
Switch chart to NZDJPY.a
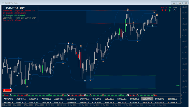click(122, 102)
